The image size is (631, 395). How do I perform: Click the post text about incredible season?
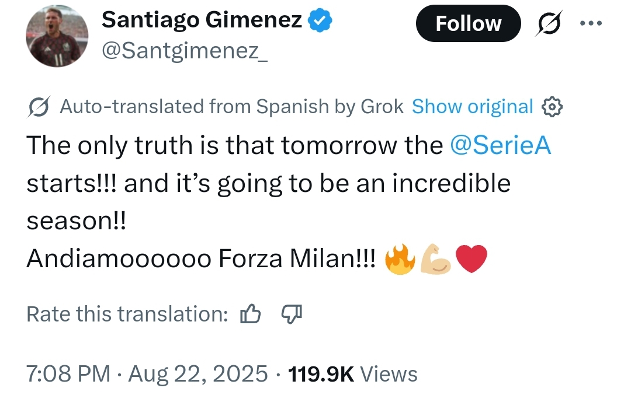[269, 184]
